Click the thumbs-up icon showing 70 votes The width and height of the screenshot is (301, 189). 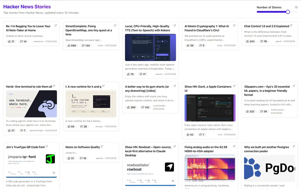128,74
